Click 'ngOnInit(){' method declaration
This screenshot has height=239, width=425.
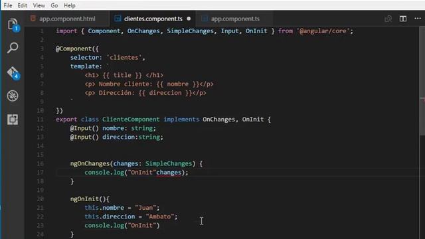(x=90, y=199)
